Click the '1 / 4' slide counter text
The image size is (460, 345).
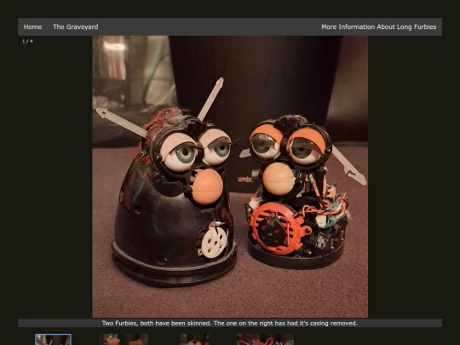(27, 42)
